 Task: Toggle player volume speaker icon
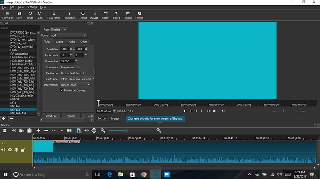[223, 111]
